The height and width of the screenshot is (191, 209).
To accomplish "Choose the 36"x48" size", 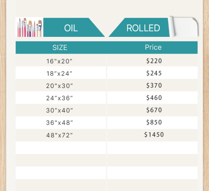I will (x=60, y=122).
